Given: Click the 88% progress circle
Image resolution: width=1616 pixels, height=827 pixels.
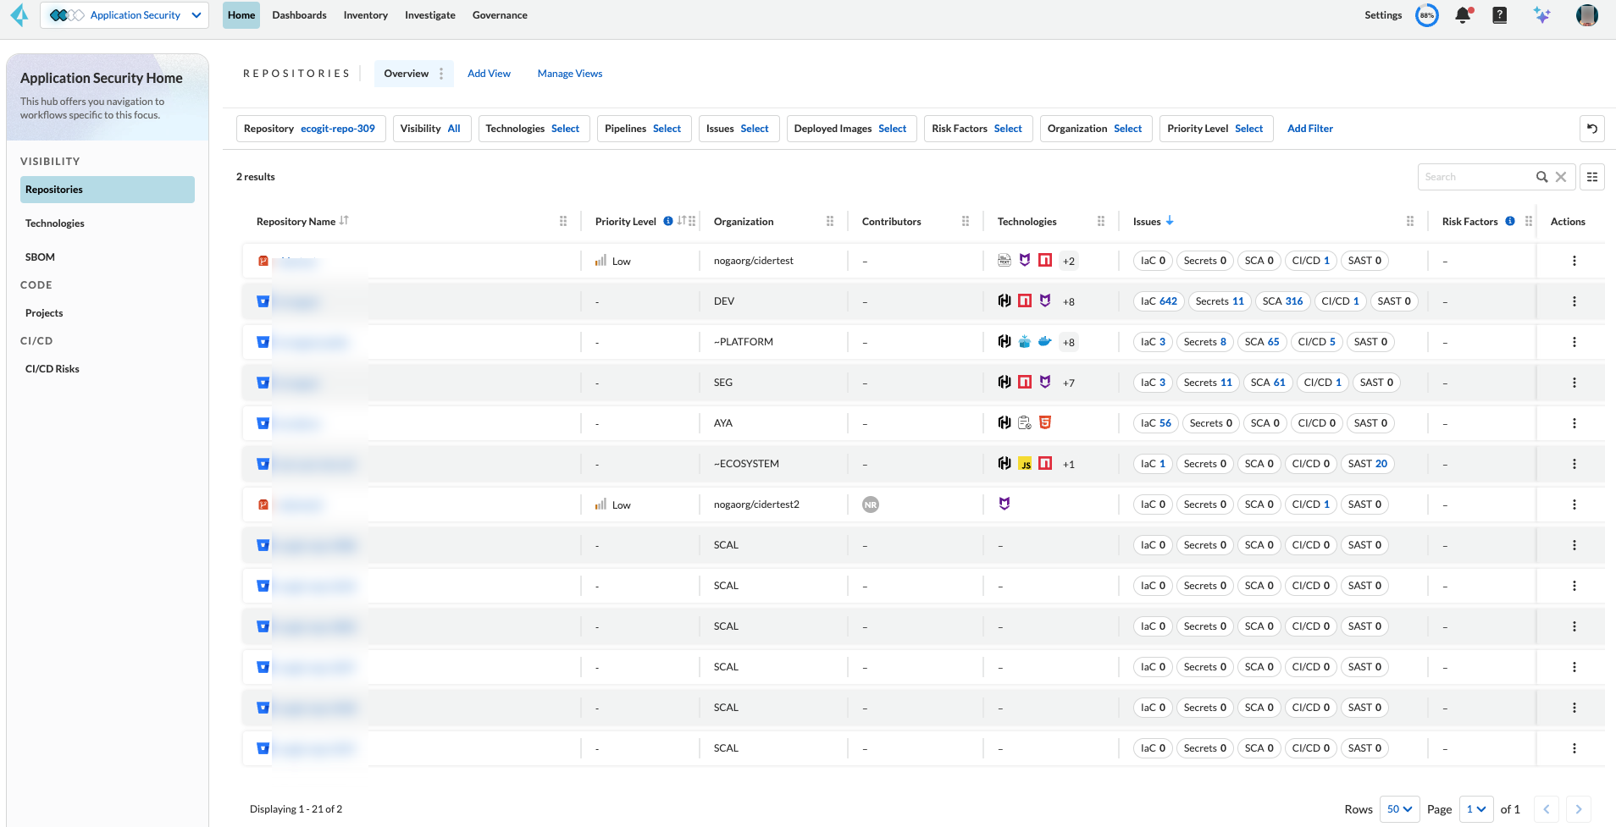Looking at the screenshot, I should pyautogui.click(x=1427, y=15).
